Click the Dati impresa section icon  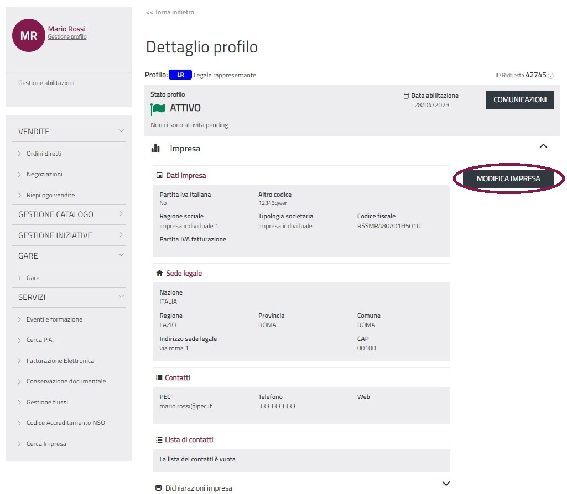point(160,175)
